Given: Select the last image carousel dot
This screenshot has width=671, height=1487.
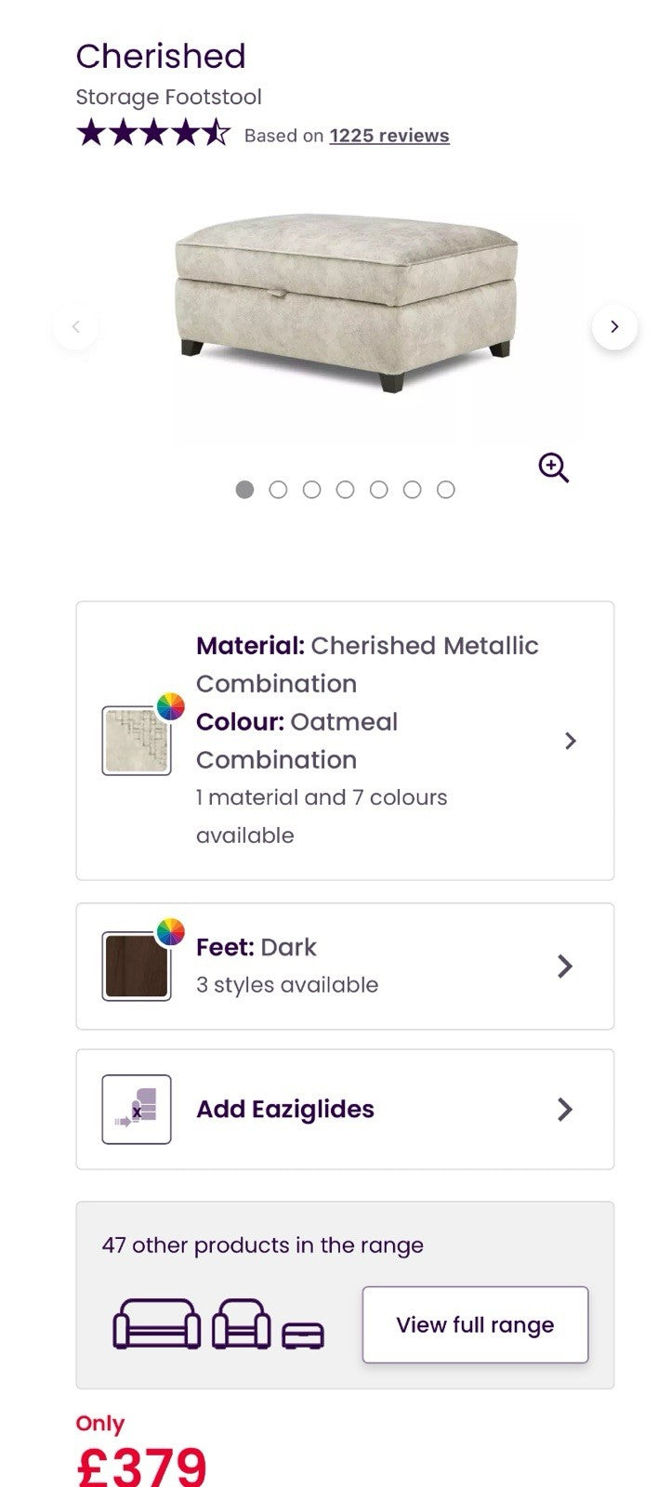Looking at the screenshot, I should click(x=446, y=490).
